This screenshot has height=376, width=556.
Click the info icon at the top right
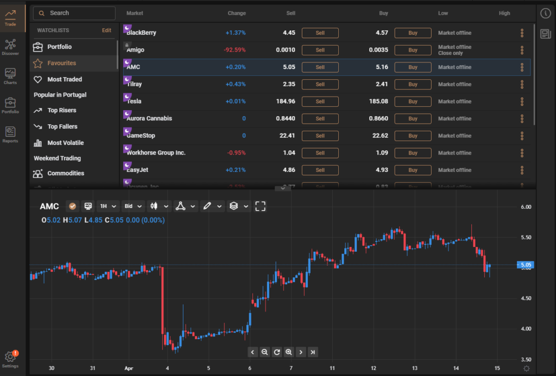tap(546, 13)
